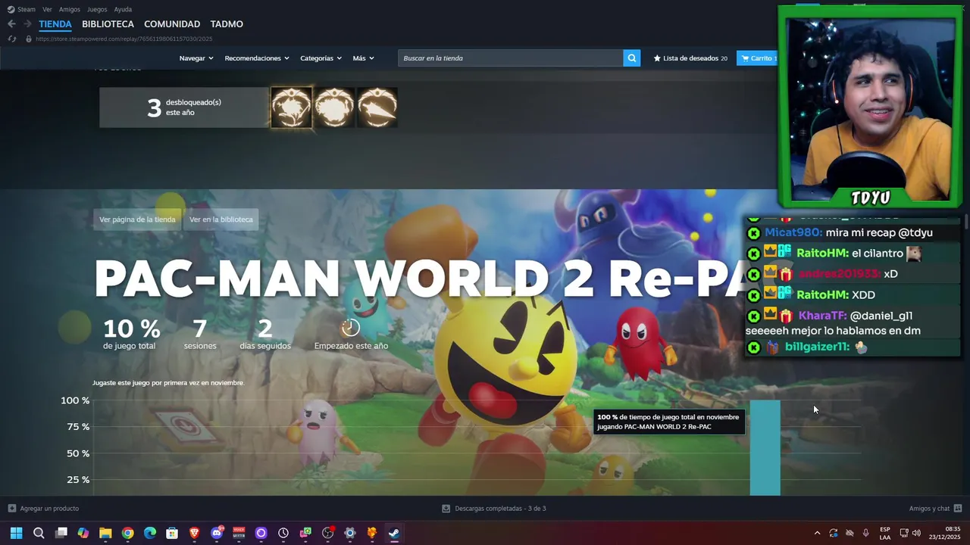The height and width of the screenshot is (545, 970).
Task: Open the Juegos menu
Action: coord(97,9)
